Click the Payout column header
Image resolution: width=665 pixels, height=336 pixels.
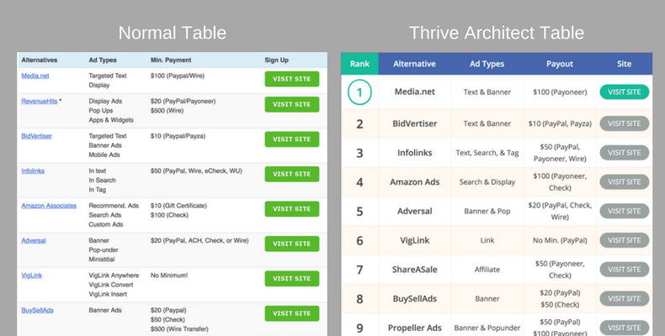tap(560, 64)
